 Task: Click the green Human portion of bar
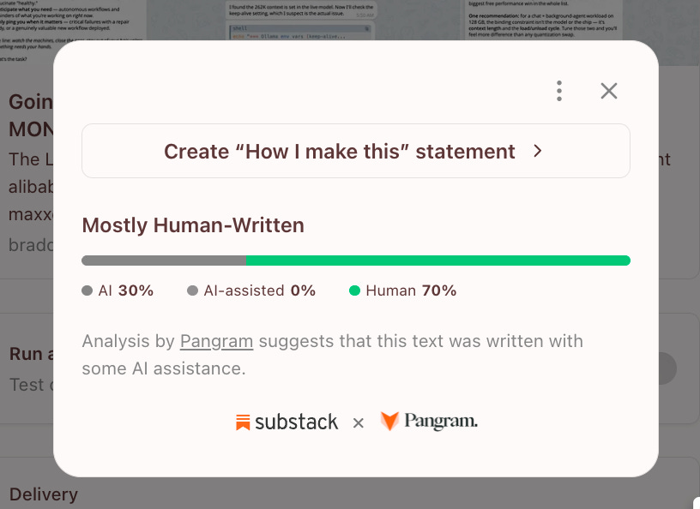tap(438, 260)
